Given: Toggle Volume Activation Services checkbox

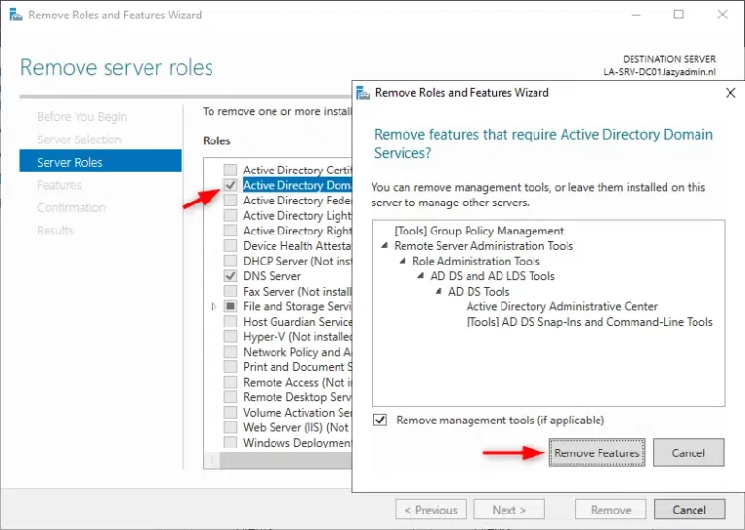Looking at the screenshot, I should pos(231,413).
